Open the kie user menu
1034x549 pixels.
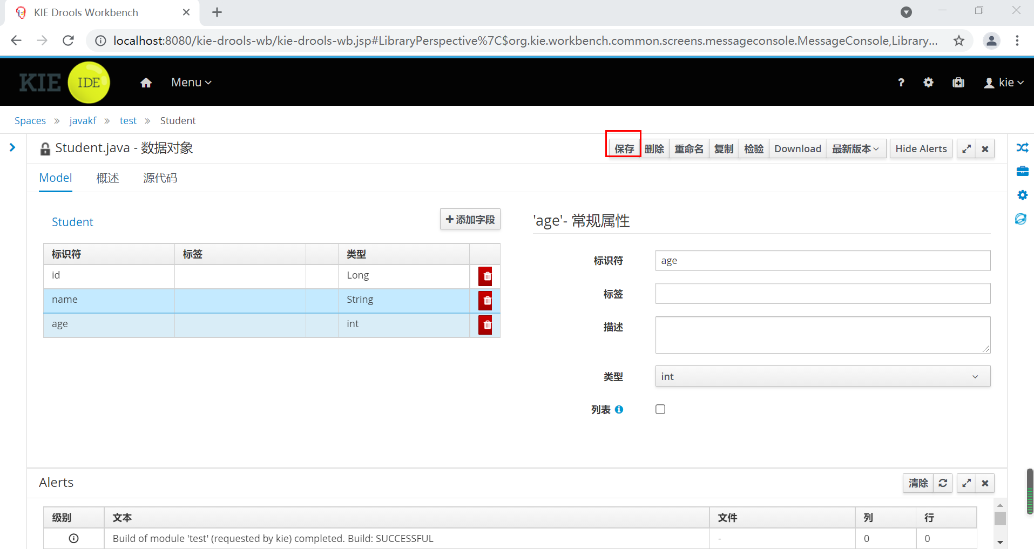[x=1004, y=83]
